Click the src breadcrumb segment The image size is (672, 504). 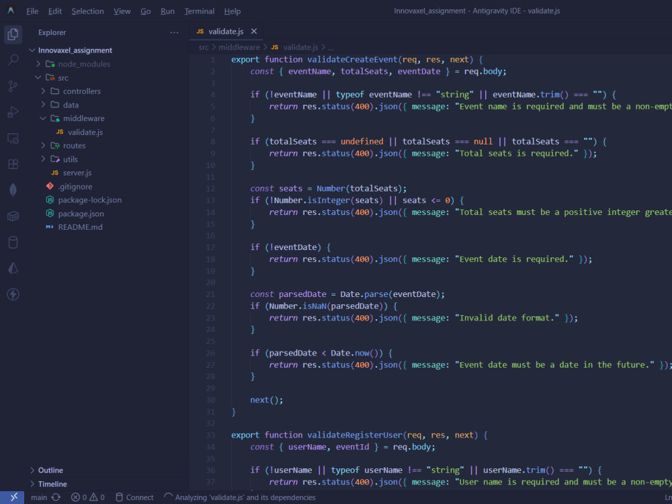(x=204, y=47)
